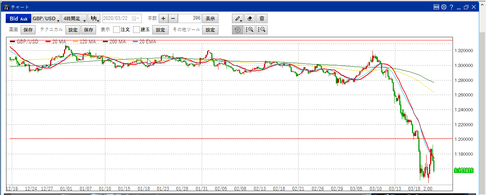Click the 03/18 date axis label

414,189
